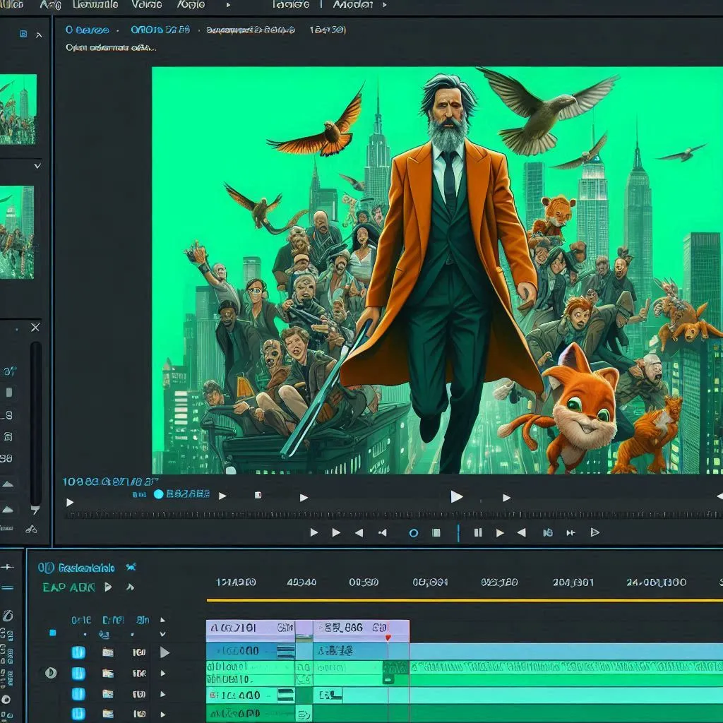Click the plus icon on the timeline tool strip
Image resolution: width=723 pixels, height=723 pixels.
7,567
